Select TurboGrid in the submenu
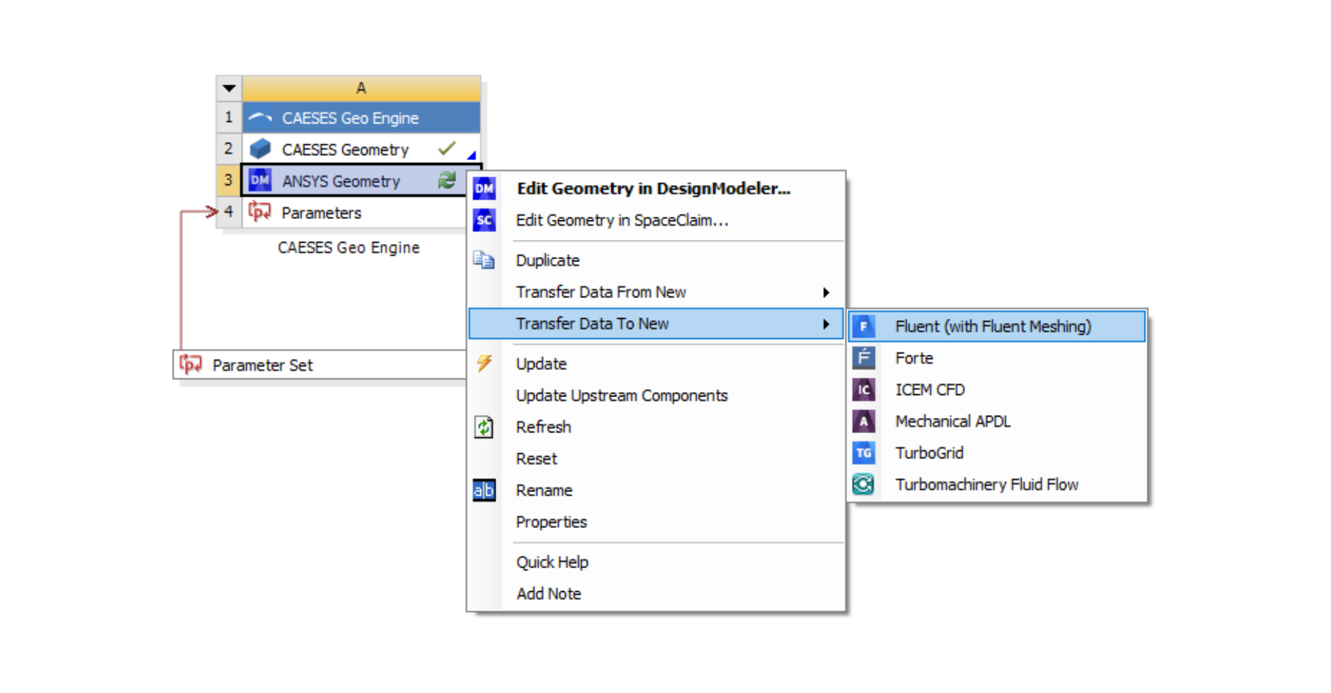1331x693 pixels. pyautogui.click(x=997, y=453)
